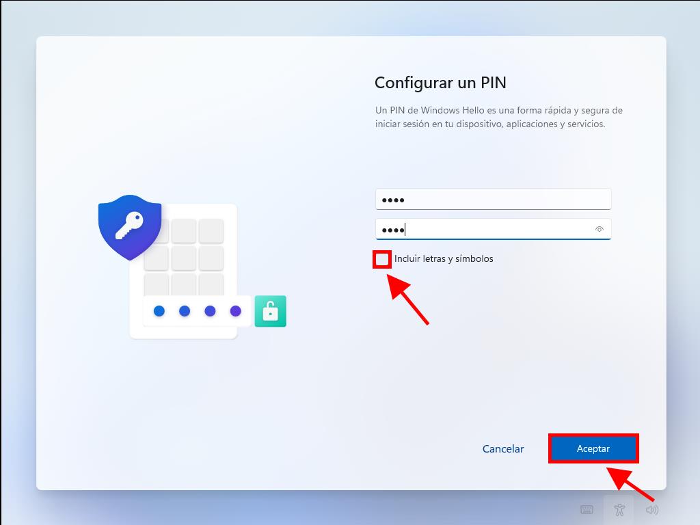This screenshot has width=700, height=525.
Task: Select the first blue PIN dot illustration
Action: [159, 311]
